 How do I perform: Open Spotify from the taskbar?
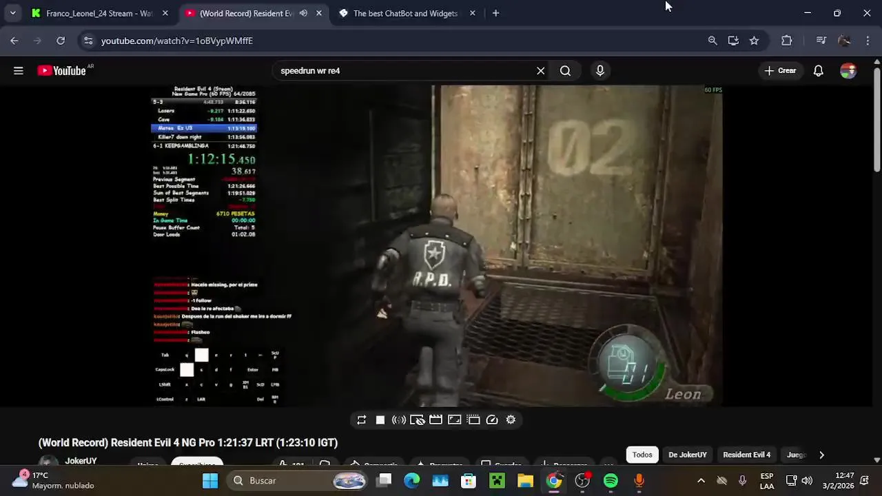611,481
